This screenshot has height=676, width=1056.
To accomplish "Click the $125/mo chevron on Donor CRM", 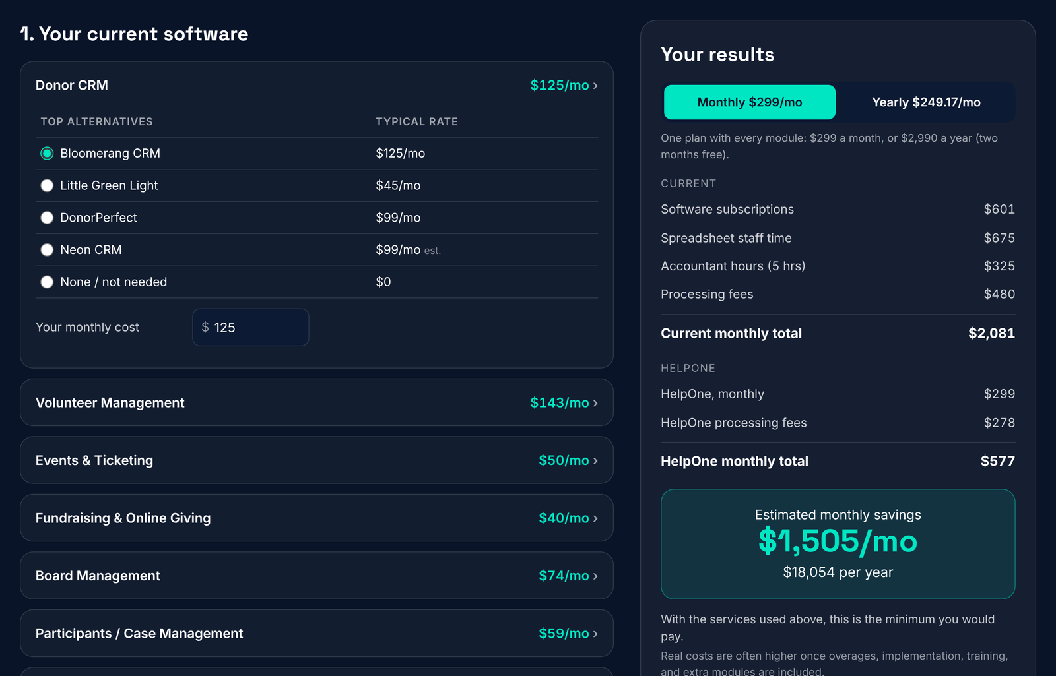I will 595,86.
